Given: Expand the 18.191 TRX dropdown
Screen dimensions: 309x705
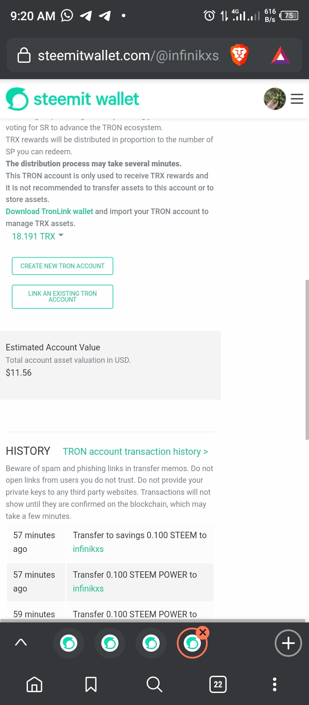Looking at the screenshot, I should tap(38, 236).
